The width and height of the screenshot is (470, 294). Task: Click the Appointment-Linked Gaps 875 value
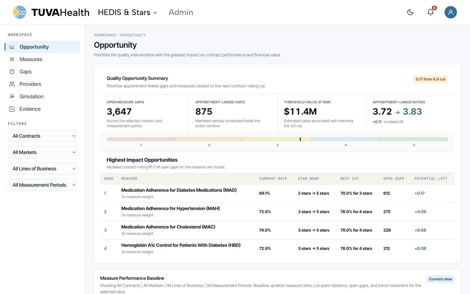tap(204, 112)
